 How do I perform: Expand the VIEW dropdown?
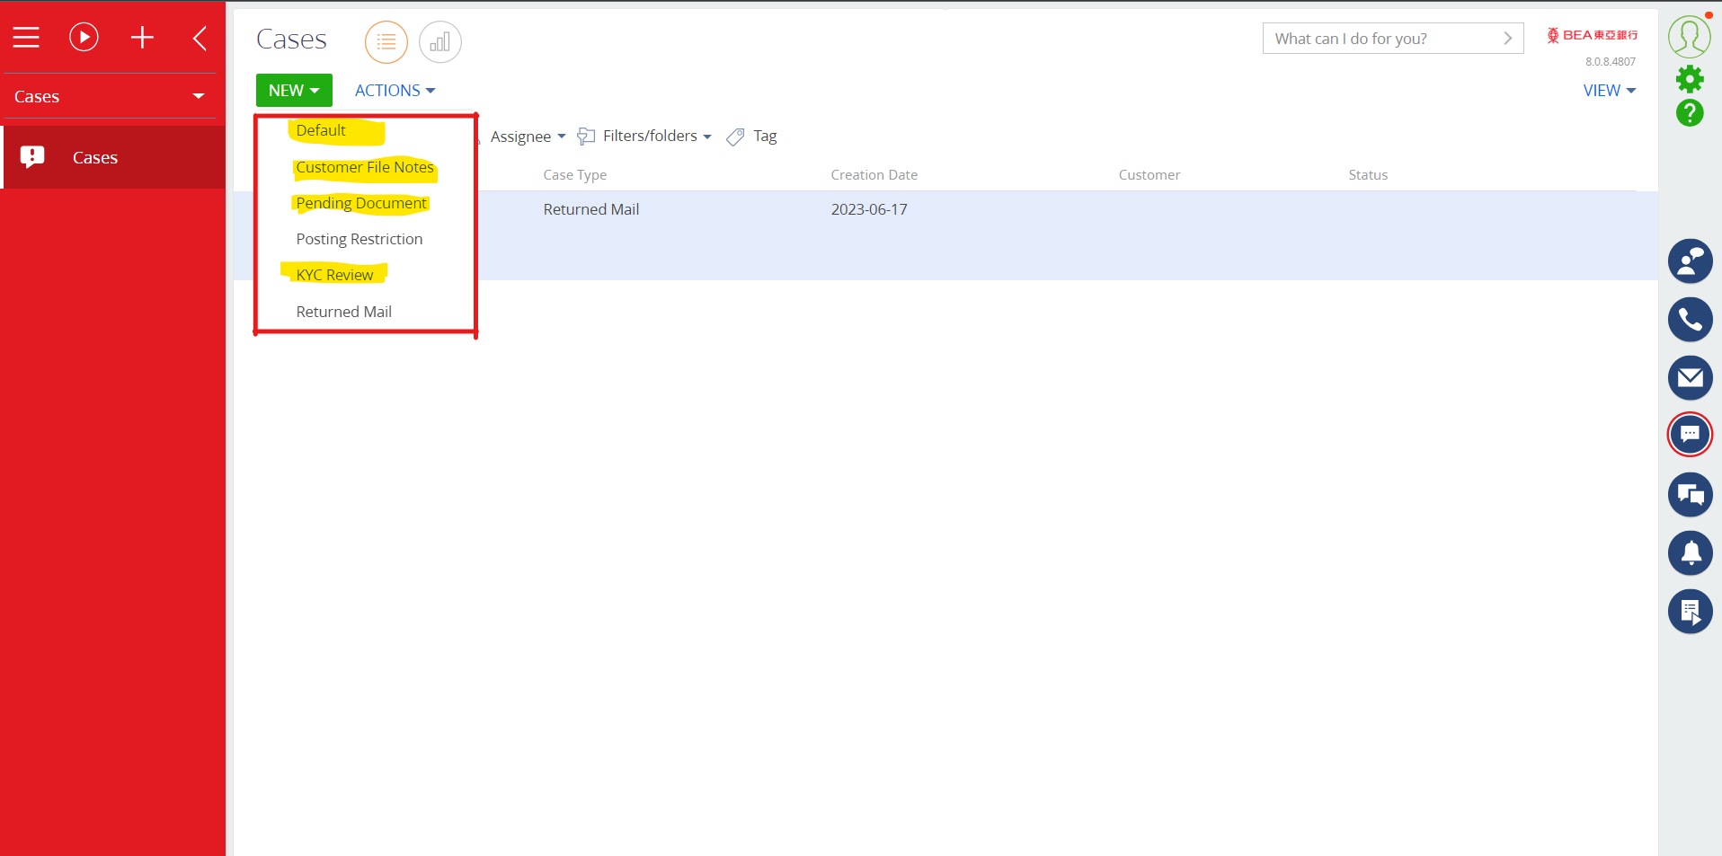pos(1608,90)
